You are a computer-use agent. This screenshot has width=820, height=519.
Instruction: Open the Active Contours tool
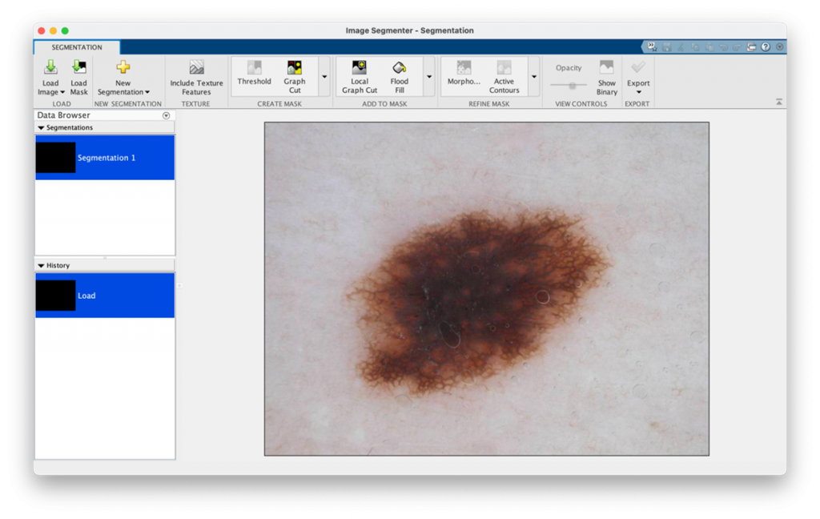(x=504, y=68)
